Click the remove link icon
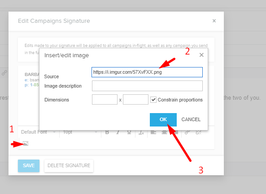Screen dimensions: 266x194 [x=198, y=132]
